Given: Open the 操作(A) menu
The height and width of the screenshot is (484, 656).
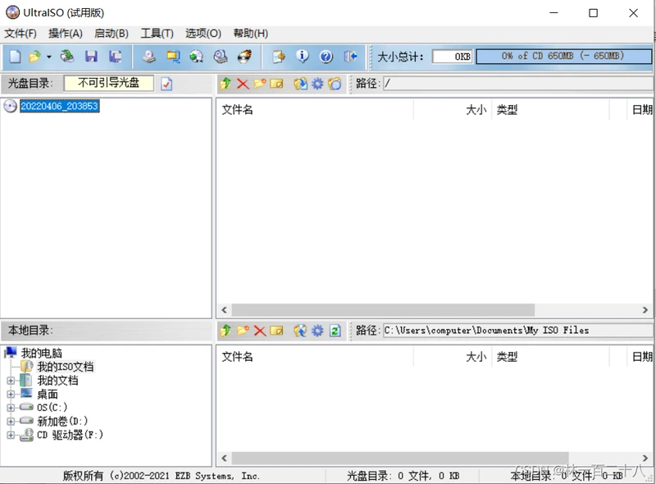Looking at the screenshot, I should click(66, 34).
